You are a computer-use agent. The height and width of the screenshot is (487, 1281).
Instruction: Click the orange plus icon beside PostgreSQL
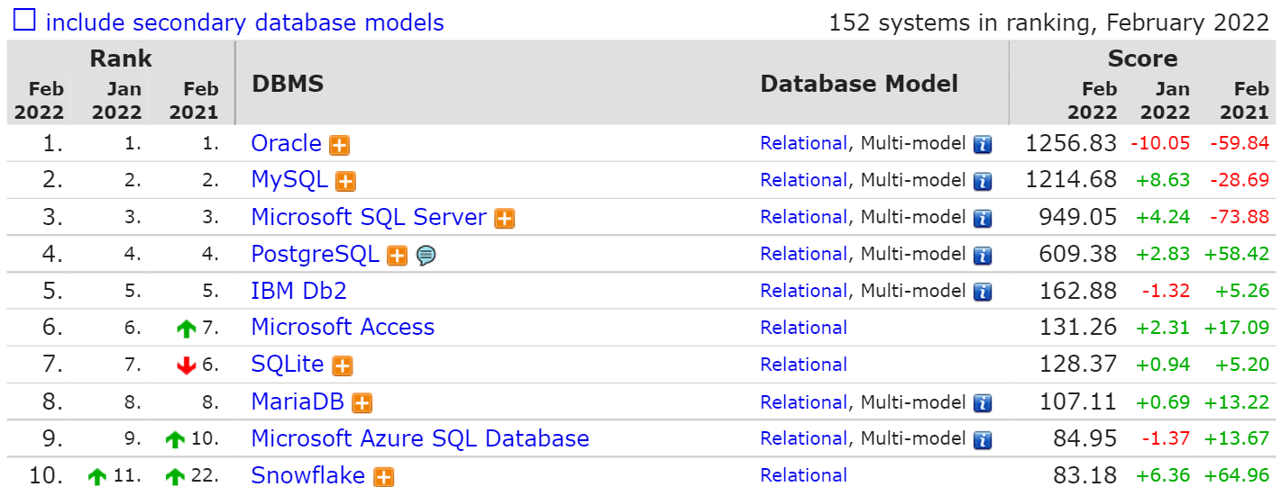(x=397, y=256)
